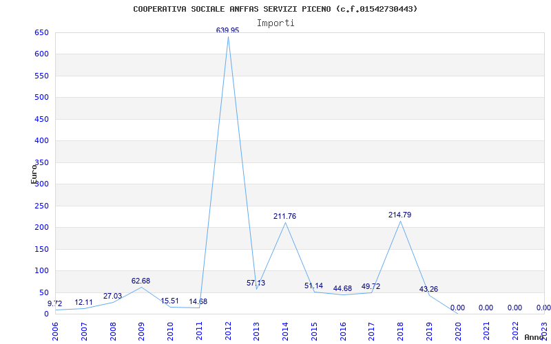Click the 49.72 data label
The width and height of the screenshot is (551, 344).
(371, 286)
